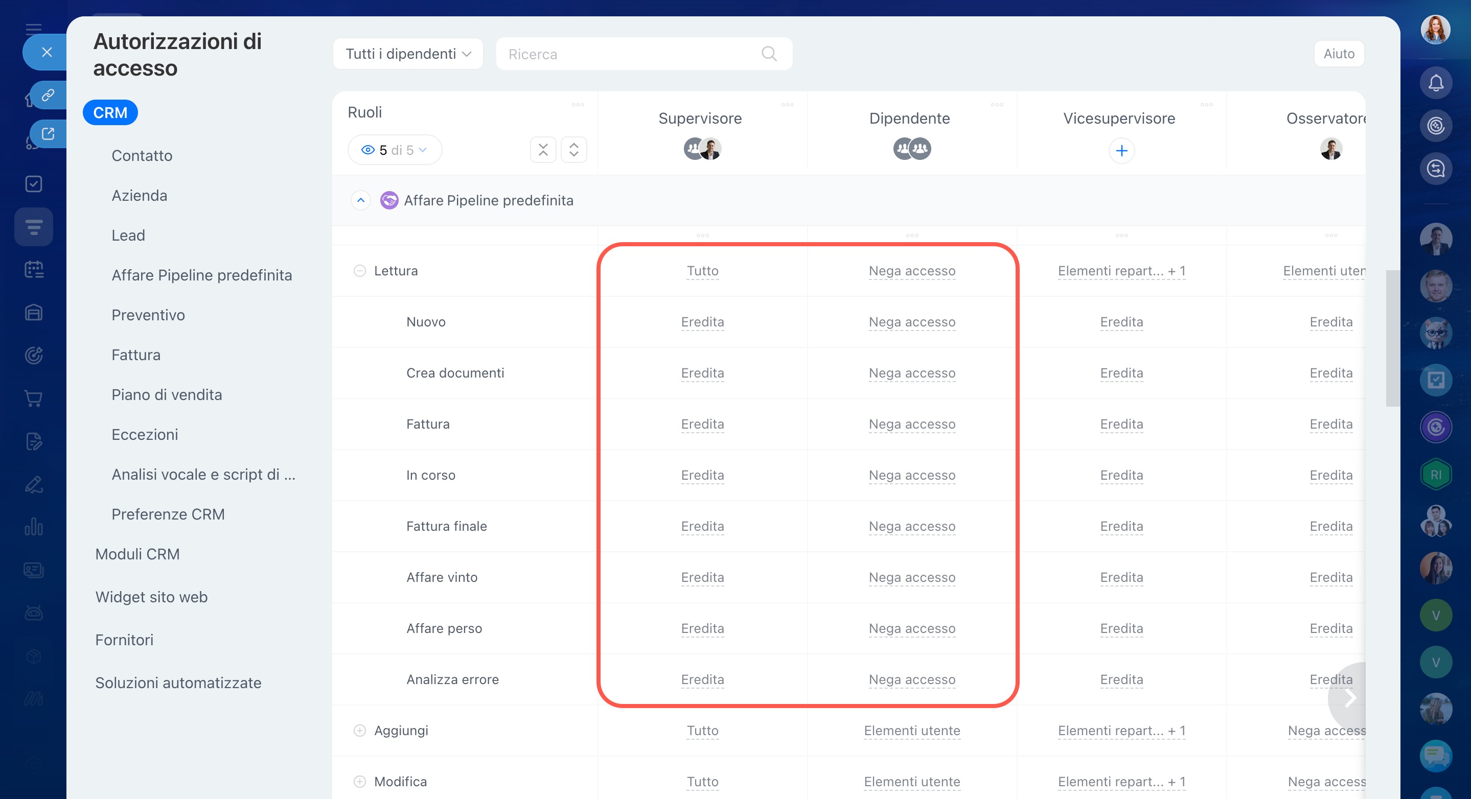
Task: Select Contatto in CRM menu
Action: pyautogui.click(x=142, y=155)
